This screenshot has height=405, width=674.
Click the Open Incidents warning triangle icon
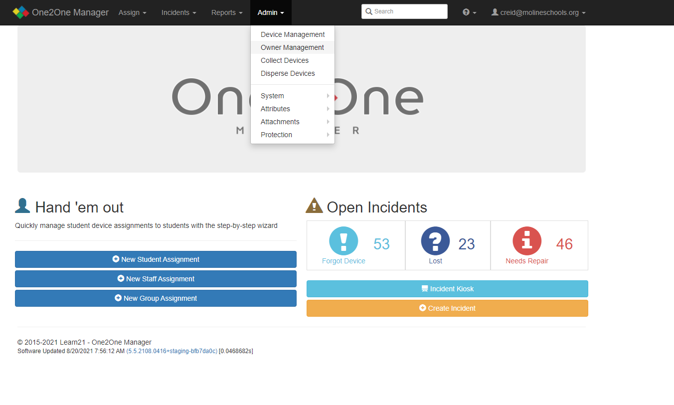point(314,205)
